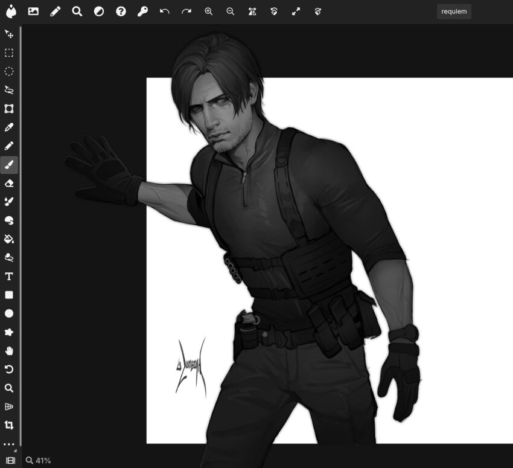Select the Rectangle shape tool
This screenshot has width=513, height=468.
pyautogui.click(x=9, y=295)
